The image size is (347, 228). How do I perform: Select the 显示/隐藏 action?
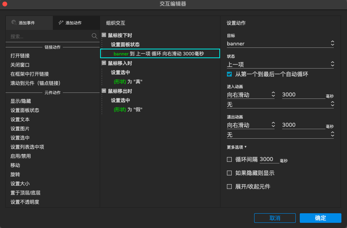(x=20, y=101)
